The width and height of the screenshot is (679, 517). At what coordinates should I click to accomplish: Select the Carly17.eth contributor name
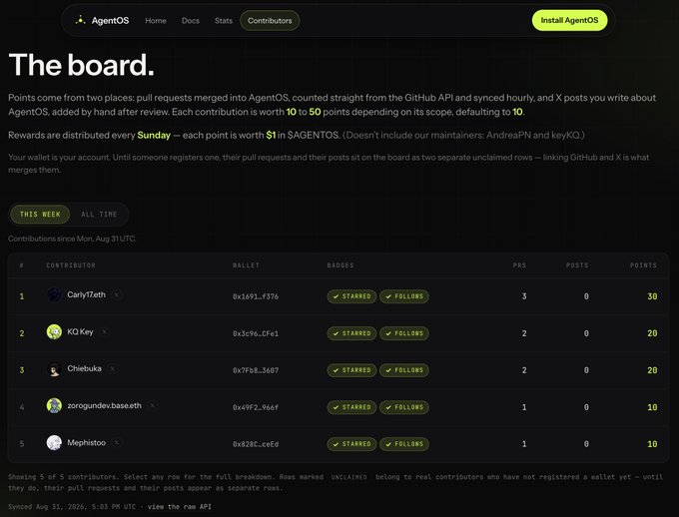(86, 294)
